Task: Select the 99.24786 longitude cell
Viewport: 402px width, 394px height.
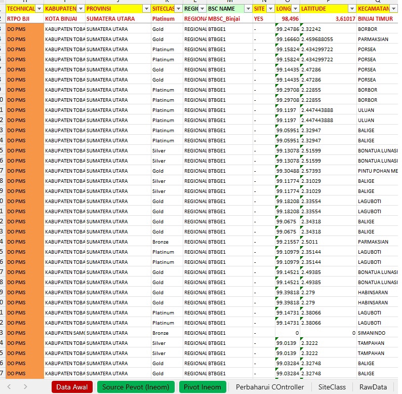Action: click(288, 29)
